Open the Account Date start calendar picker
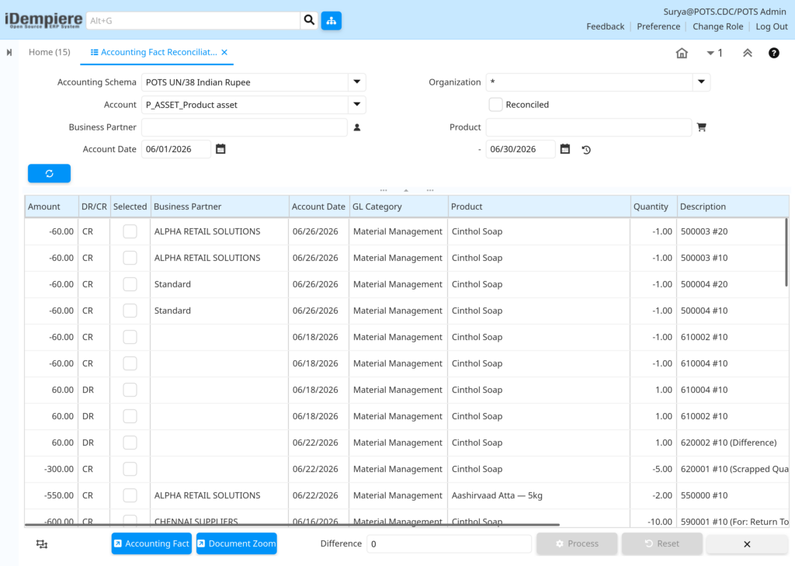The width and height of the screenshot is (795, 566). (220, 149)
